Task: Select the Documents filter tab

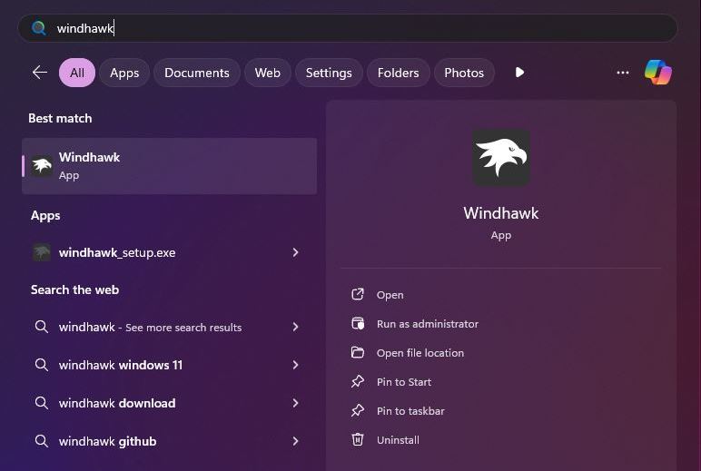Action: (197, 73)
